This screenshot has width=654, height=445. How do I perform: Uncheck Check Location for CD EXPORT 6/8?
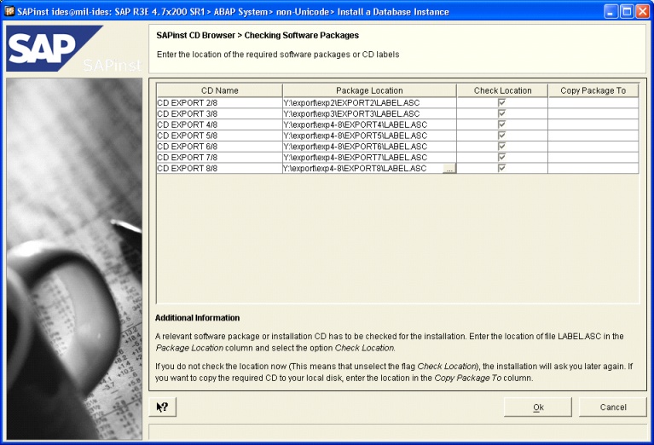tap(502, 147)
